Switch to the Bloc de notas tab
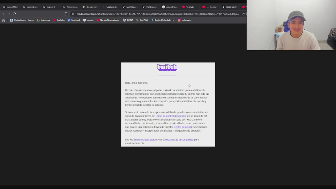The image size is (336, 189). coord(90,7)
